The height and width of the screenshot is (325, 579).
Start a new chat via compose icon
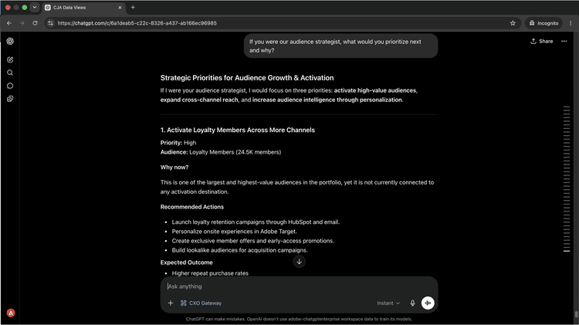pos(10,59)
